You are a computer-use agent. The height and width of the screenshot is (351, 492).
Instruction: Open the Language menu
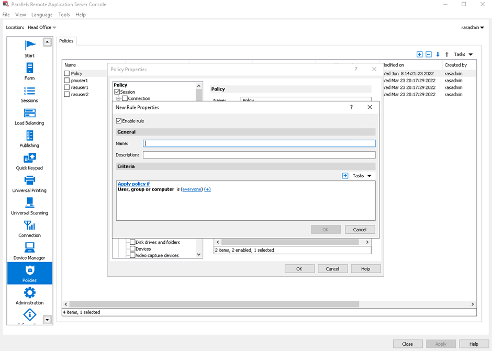tap(42, 15)
